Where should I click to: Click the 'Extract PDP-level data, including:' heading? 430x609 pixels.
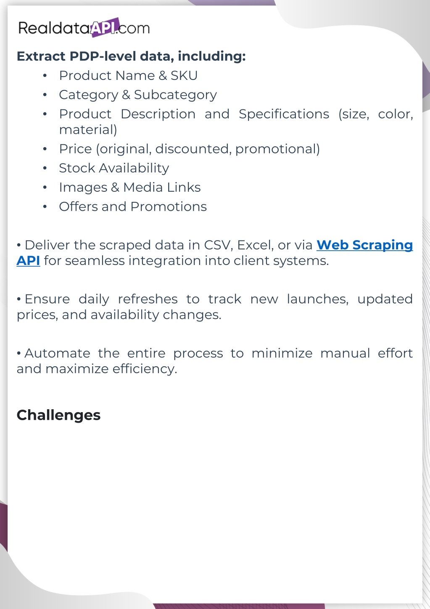click(x=131, y=56)
